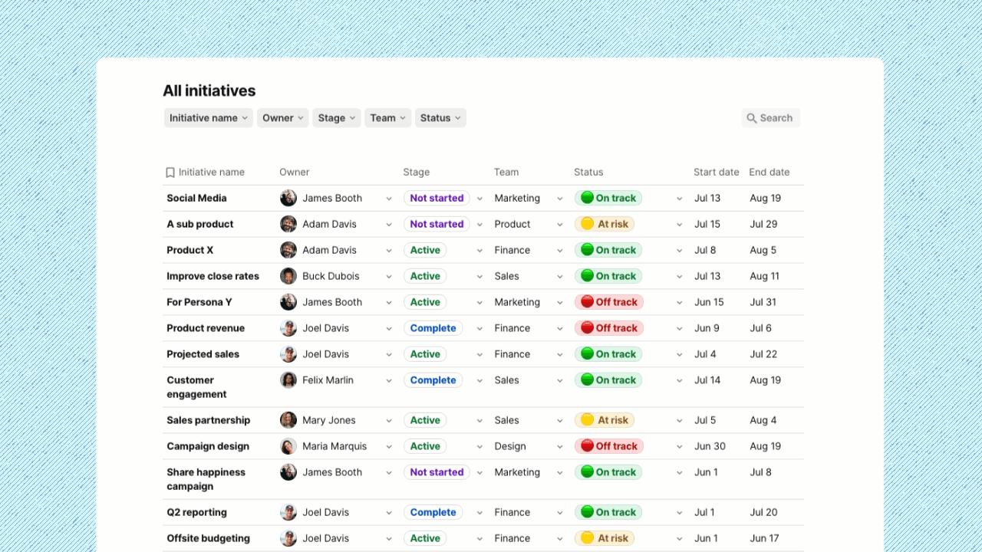
Task: Select the Offsite budgeting initiative name
Action: point(209,538)
